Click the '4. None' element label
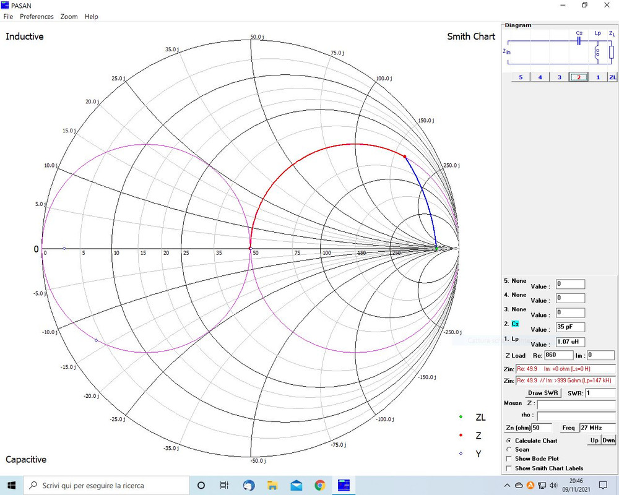Image resolution: width=619 pixels, height=495 pixels. pos(515,295)
